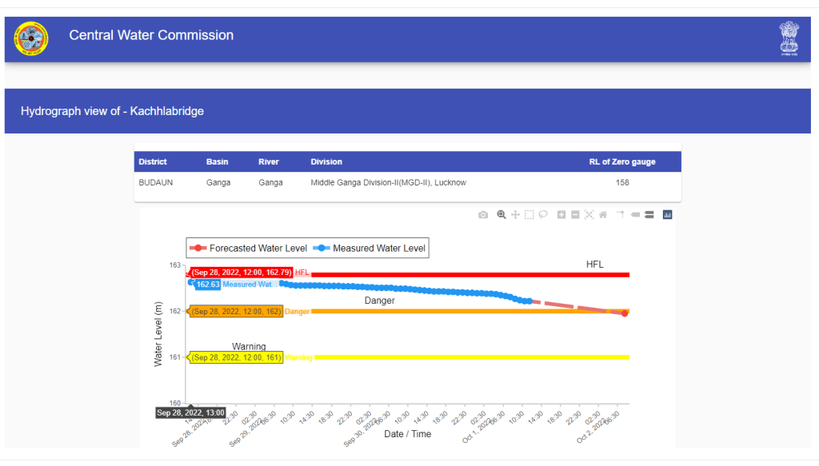Download the plot as PNG with camera icon
The width and height of the screenshot is (819, 466).
pyautogui.click(x=483, y=214)
